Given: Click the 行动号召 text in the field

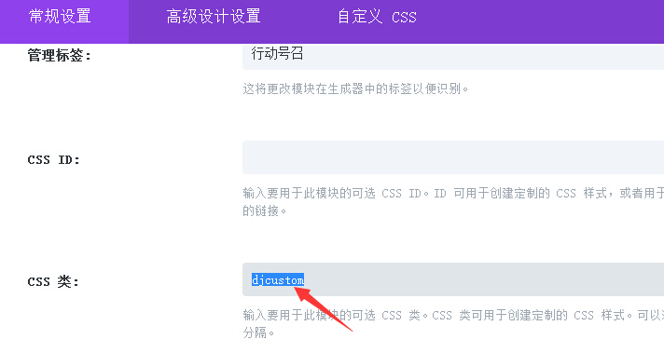Looking at the screenshot, I should 277,54.
